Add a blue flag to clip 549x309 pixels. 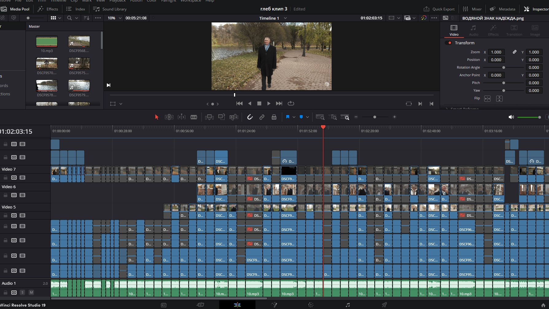(288, 117)
